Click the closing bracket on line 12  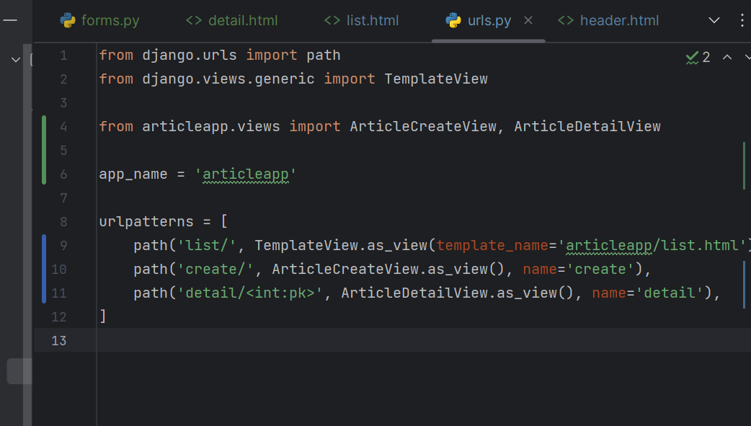(x=102, y=316)
